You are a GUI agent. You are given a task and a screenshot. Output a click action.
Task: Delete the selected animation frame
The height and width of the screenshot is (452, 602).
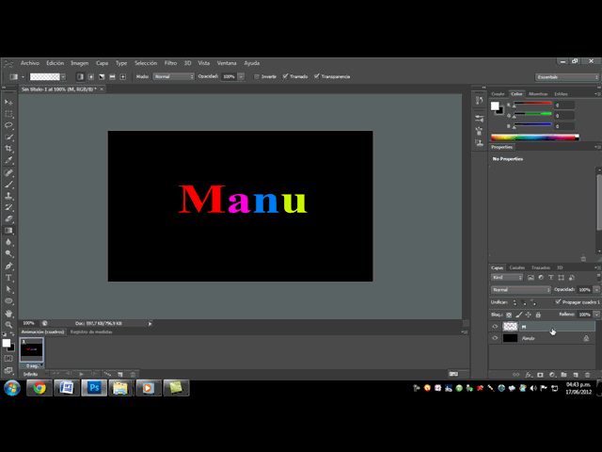(133, 374)
